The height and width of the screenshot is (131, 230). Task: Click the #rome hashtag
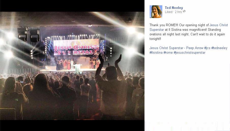tap(168, 52)
